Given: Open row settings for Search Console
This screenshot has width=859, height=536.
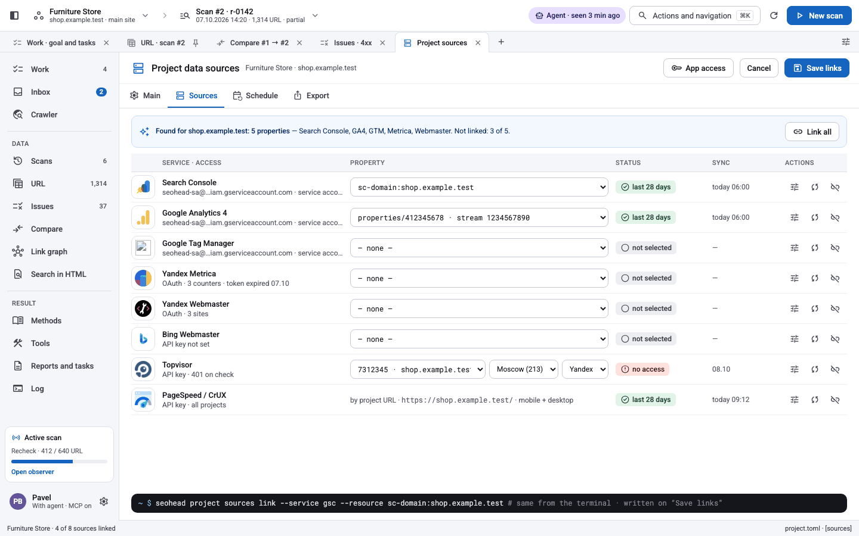Looking at the screenshot, I should click(795, 187).
